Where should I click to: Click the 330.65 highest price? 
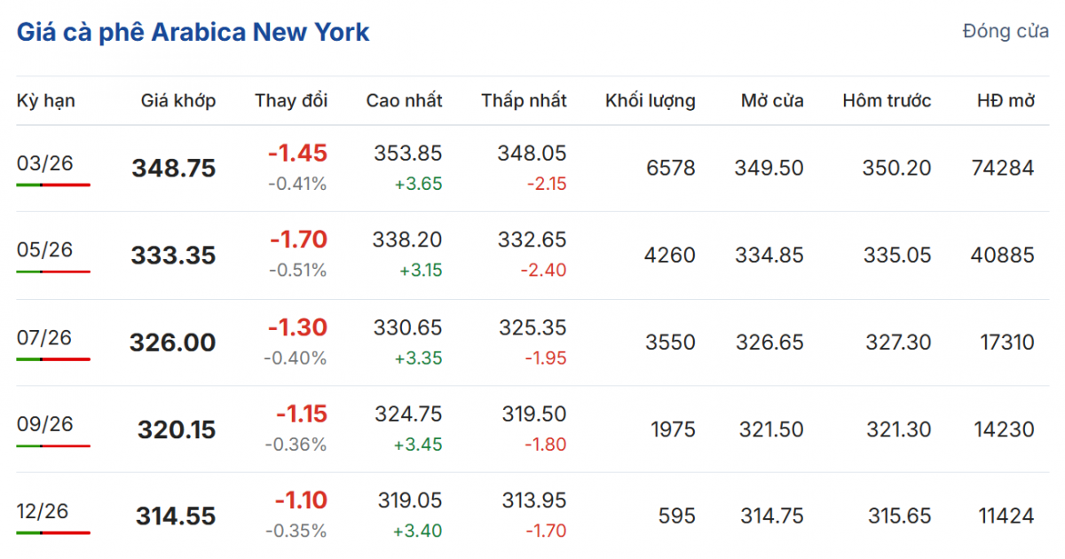point(409,328)
